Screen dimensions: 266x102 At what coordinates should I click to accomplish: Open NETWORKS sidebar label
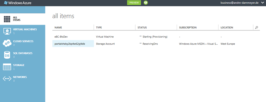point(20,77)
